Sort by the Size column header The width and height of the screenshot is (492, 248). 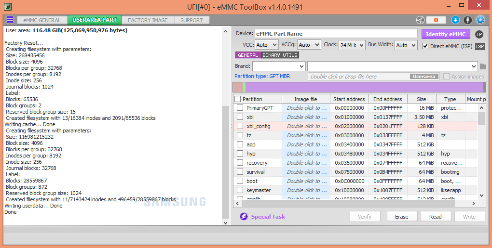[x=422, y=99]
